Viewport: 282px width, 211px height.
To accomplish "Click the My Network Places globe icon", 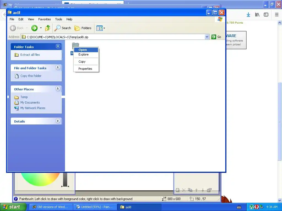I will tap(17, 108).
